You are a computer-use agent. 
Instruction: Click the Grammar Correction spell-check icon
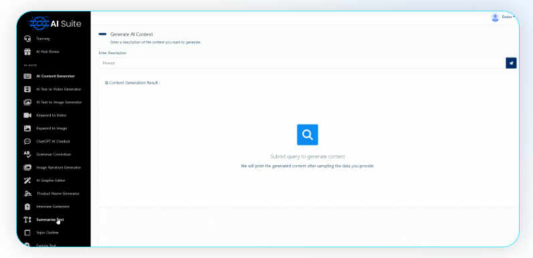pyautogui.click(x=27, y=154)
